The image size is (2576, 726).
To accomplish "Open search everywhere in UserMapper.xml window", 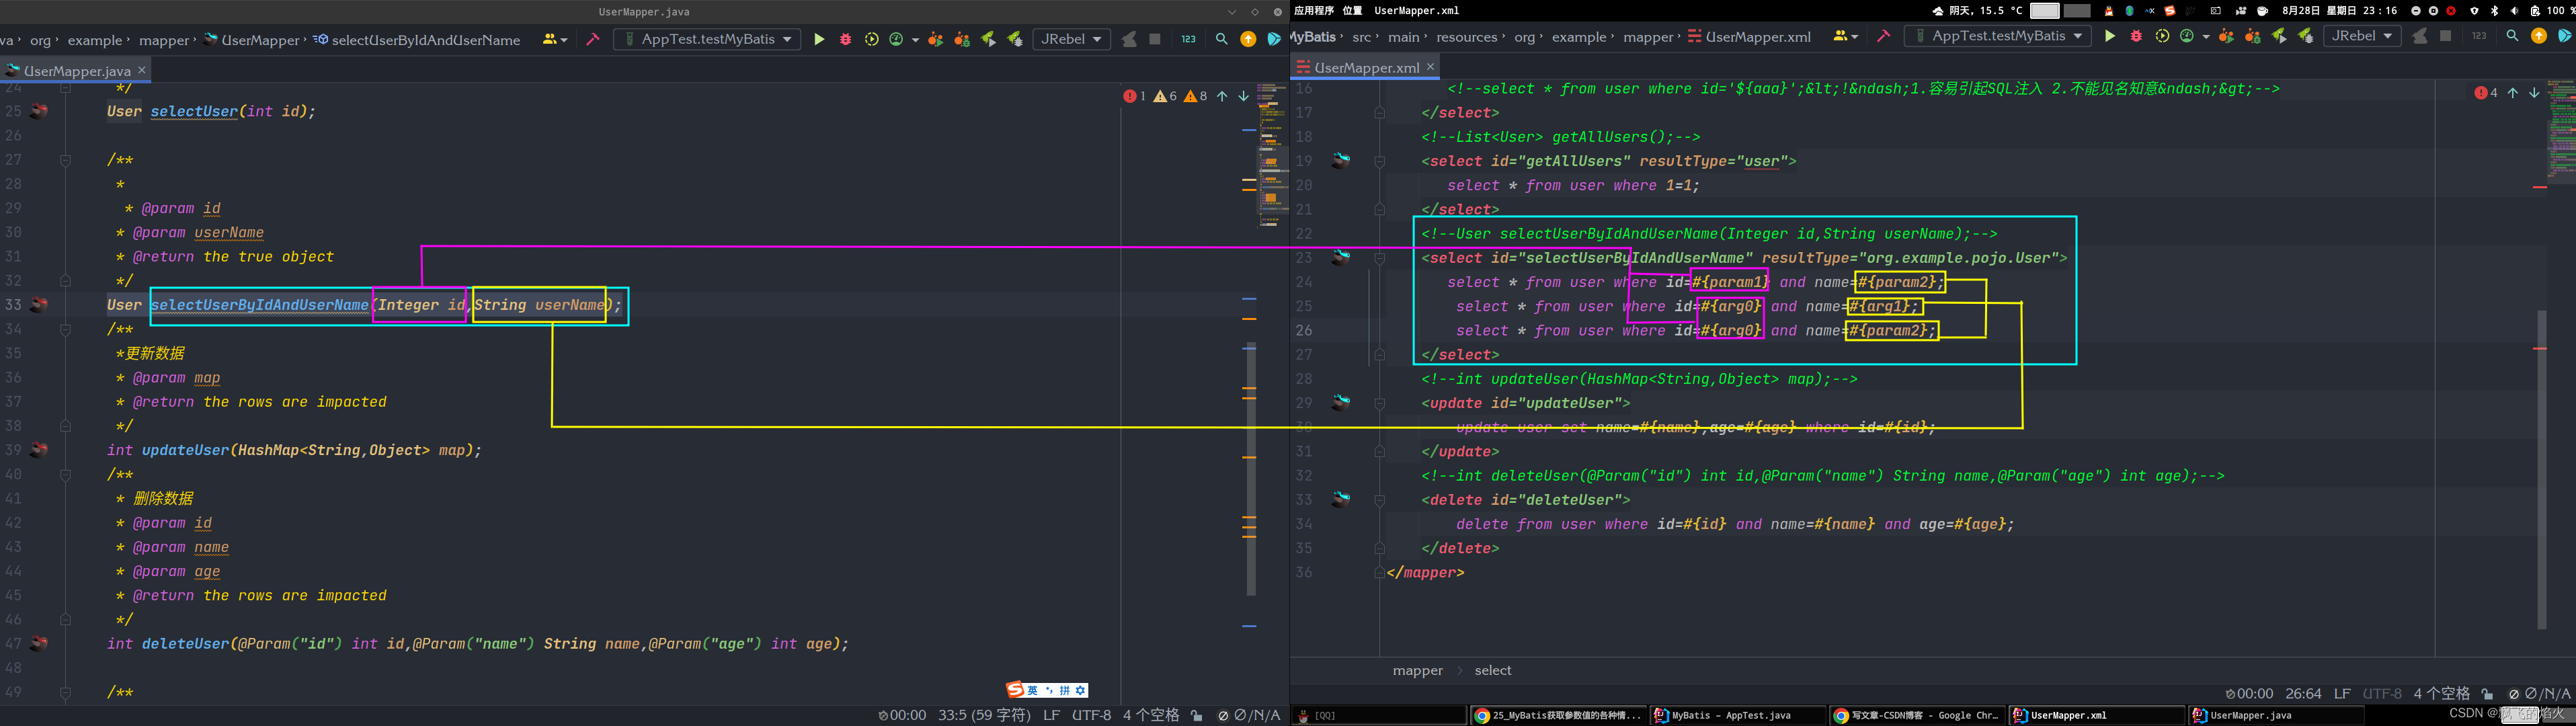I will (x=2512, y=36).
